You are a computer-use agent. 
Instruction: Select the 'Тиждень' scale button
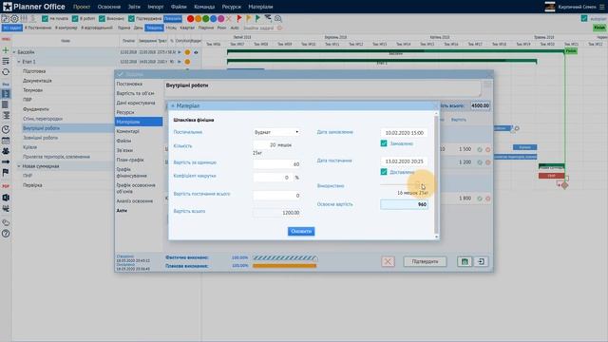tap(154, 28)
